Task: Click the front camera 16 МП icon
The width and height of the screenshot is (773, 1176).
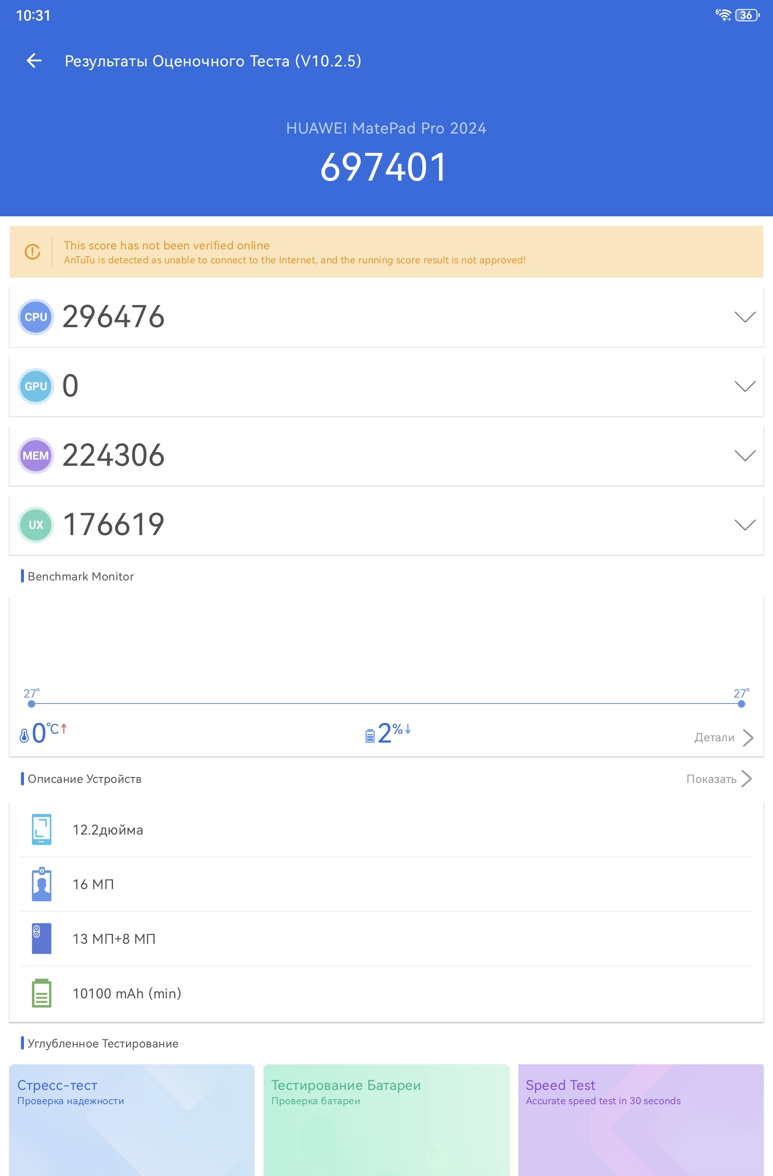Action: point(42,884)
